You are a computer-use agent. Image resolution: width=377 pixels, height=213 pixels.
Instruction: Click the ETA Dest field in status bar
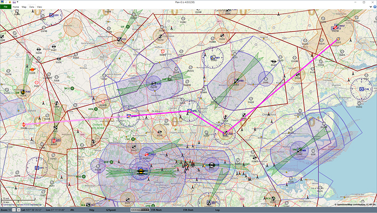click(188, 210)
